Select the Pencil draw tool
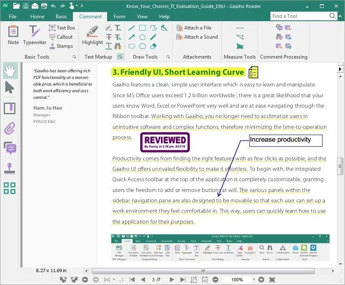This screenshot has width=345, height=285. click(153, 37)
